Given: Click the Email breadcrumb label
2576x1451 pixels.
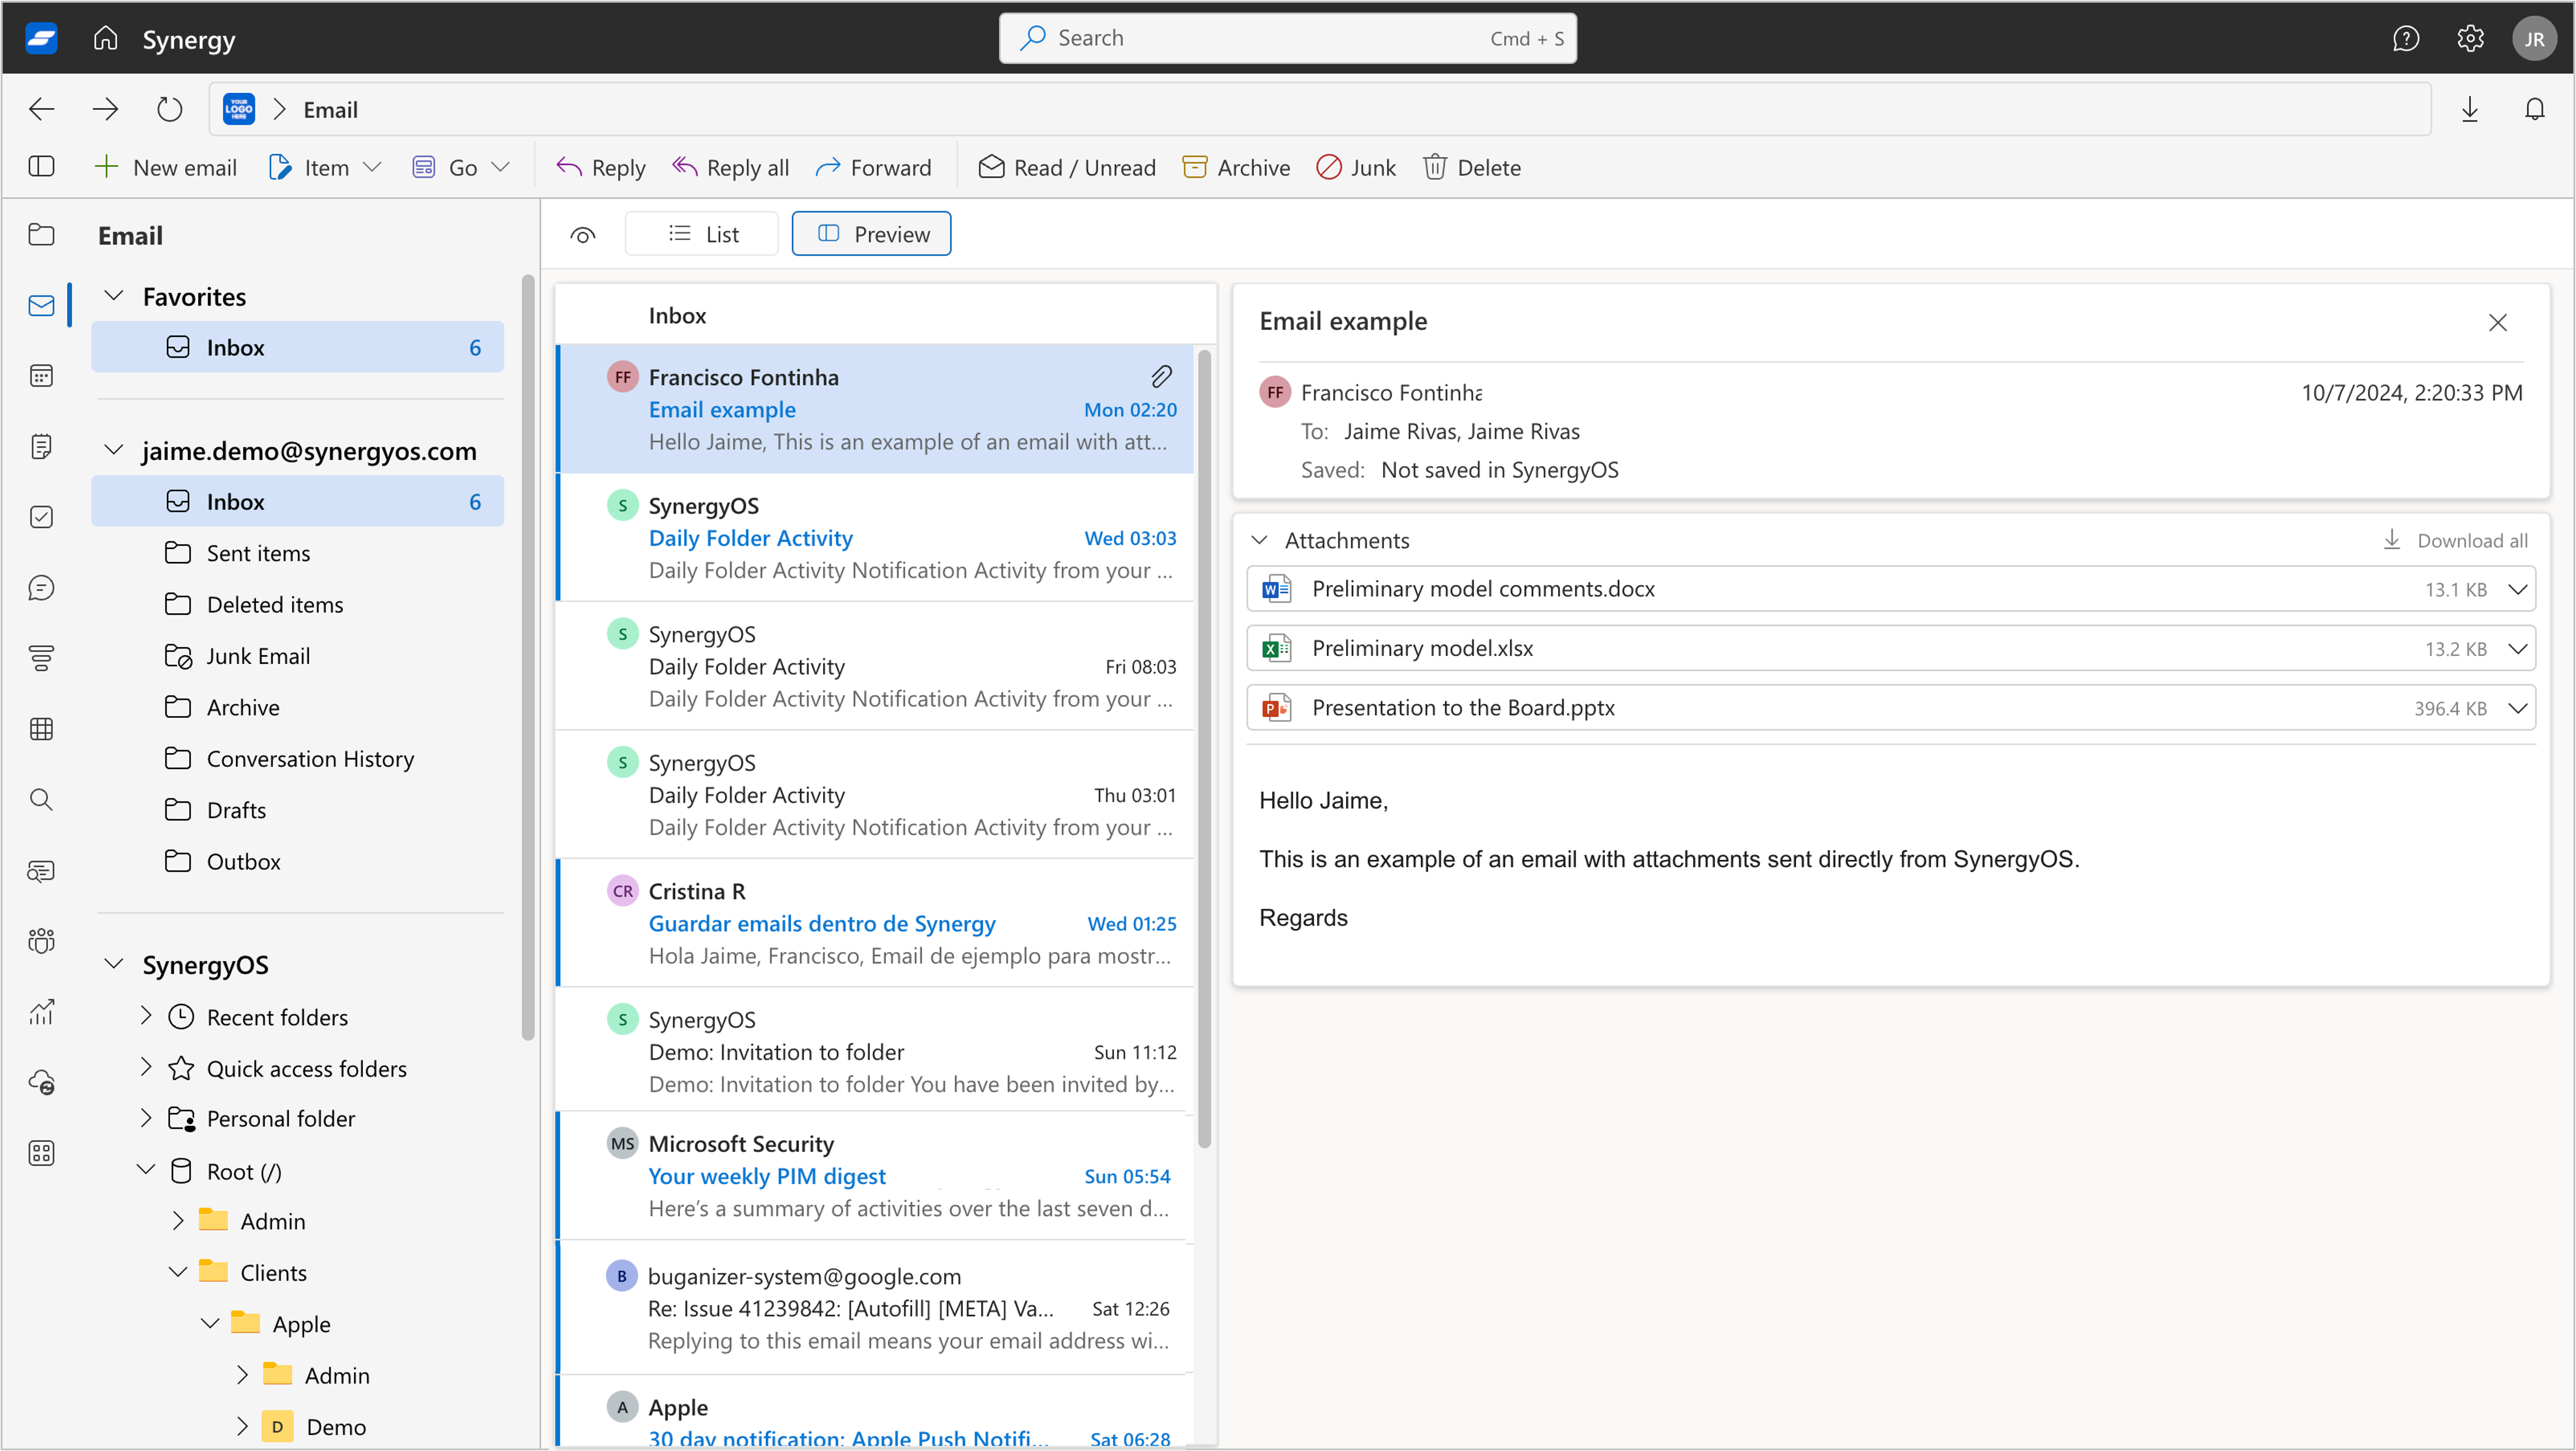Looking at the screenshot, I should [x=330, y=109].
